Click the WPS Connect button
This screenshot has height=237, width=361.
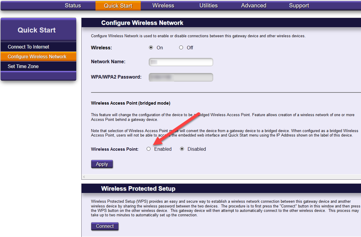click(x=105, y=226)
